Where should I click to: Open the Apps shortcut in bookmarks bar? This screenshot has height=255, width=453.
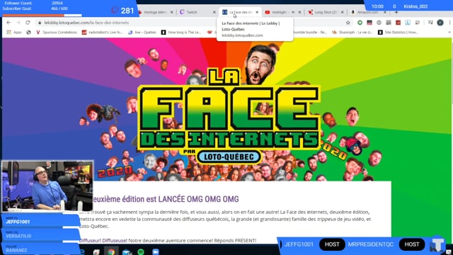point(14,33)
